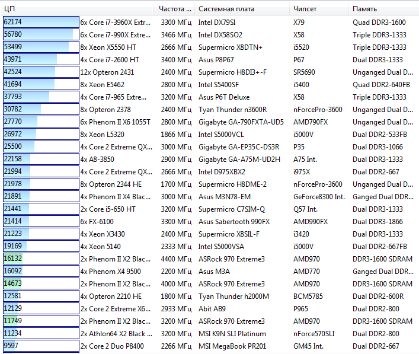Click the Gigabyte GA-EP35C-DS3R cell
419x354 pixels.
pos(239,147)
